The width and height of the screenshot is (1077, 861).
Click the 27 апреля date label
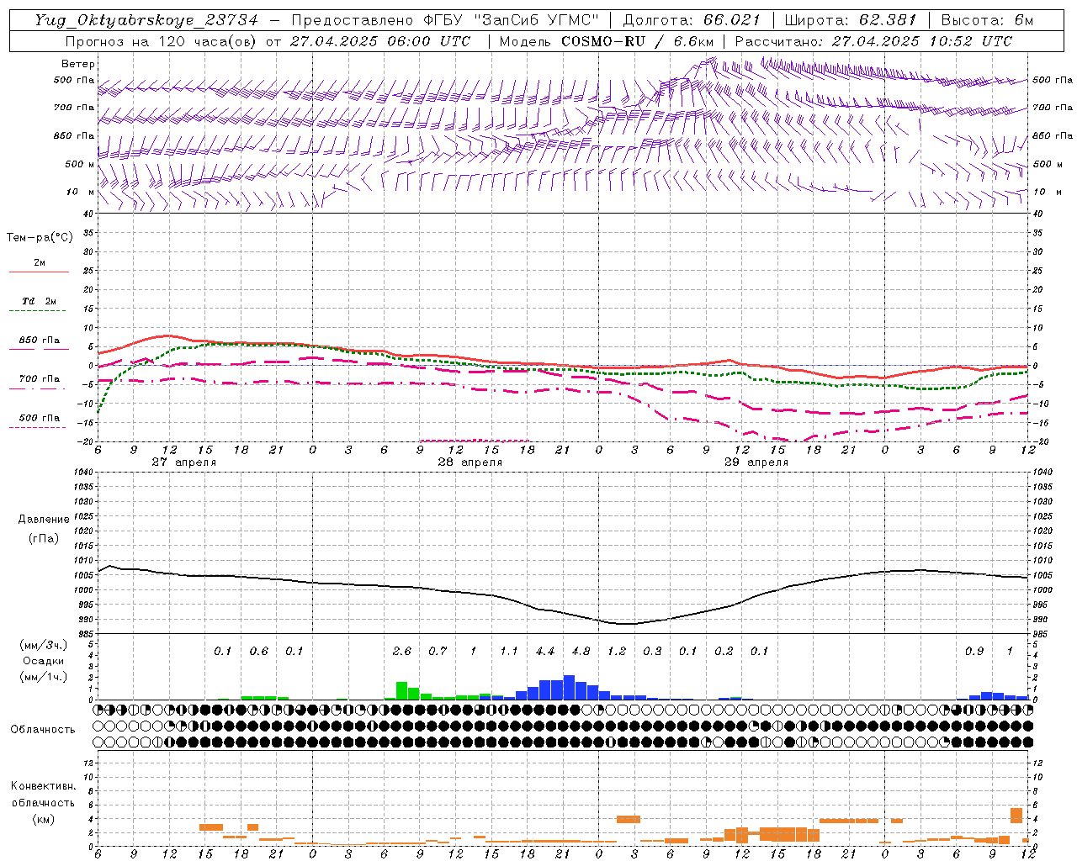pos(183,462)
